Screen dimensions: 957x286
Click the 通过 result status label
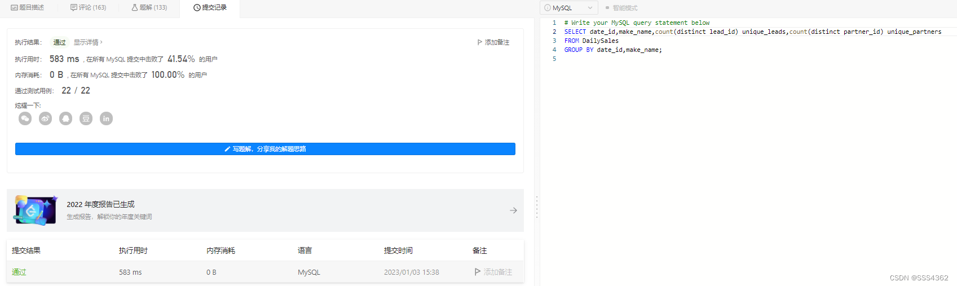pyautogui.click(x=59, y=42)
